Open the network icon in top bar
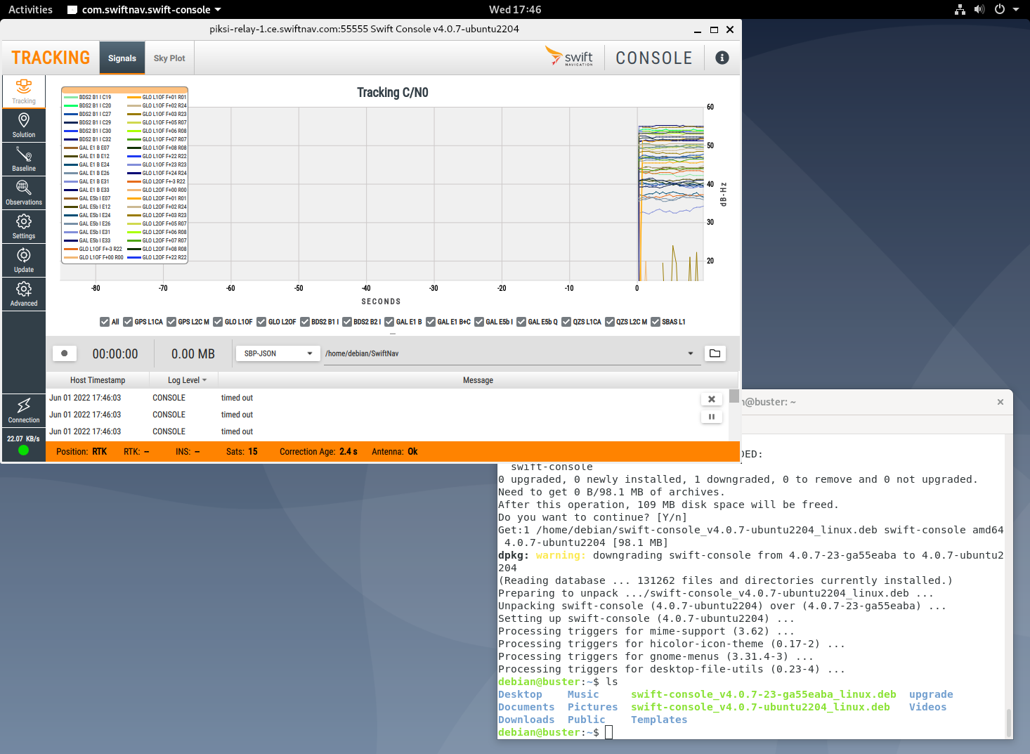1030x754 pixels. coord(960,9)
